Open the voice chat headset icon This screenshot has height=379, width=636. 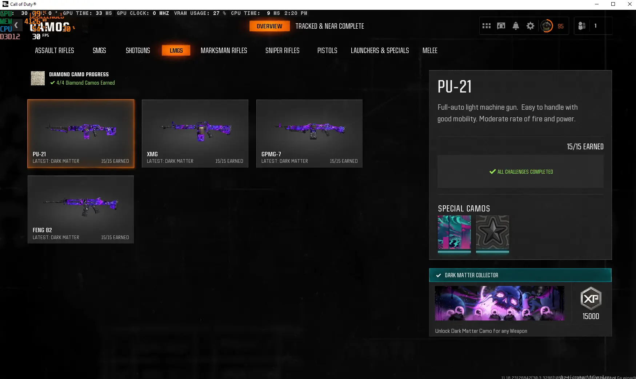point(501,26)
